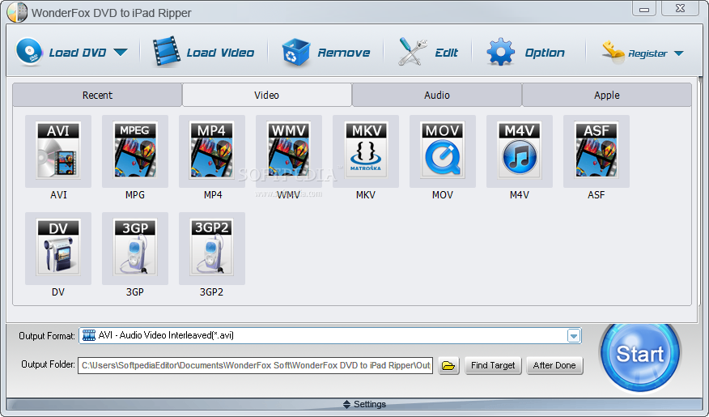The image size is (709, 417).
Task: Select the ASF format icon
Action: pyautogui.click(x=596, y=151)
